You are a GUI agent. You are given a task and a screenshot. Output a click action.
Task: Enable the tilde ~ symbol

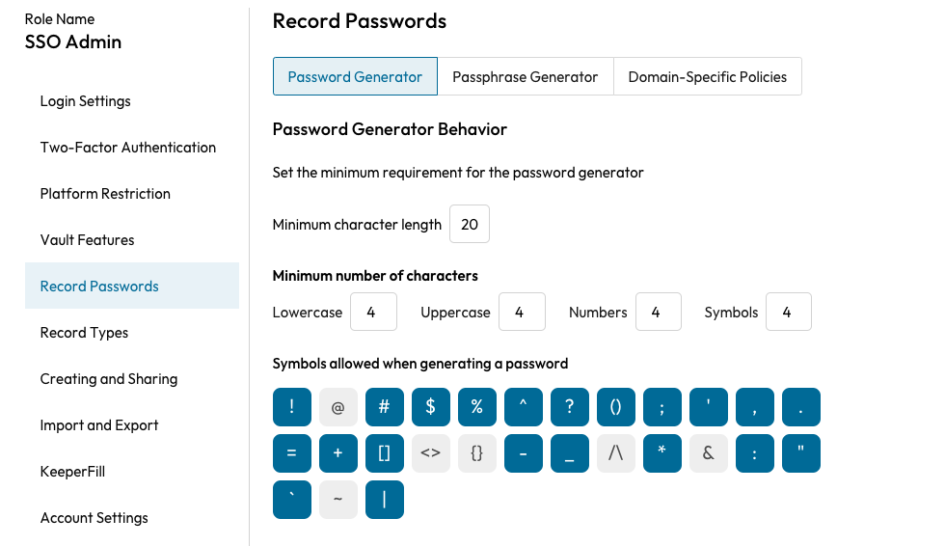pyautogui.click(x=338, y=500)
